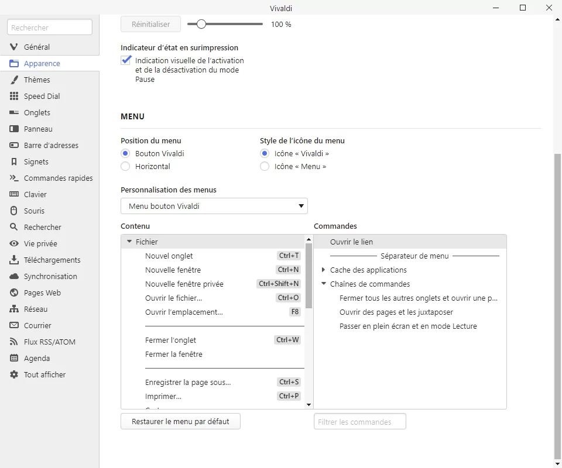This screenshot has height=468, width=562.
Task: Select Ouvrir des pages et les juxtaposer
Action: click(x=410, y=312)
